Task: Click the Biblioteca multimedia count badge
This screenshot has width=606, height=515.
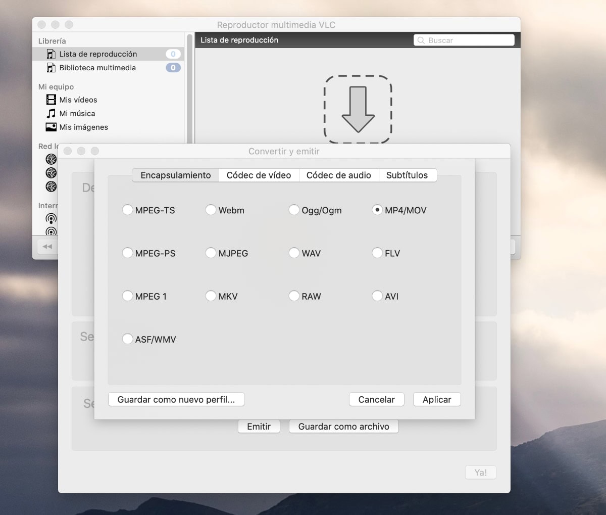Action: pos(173,68)
